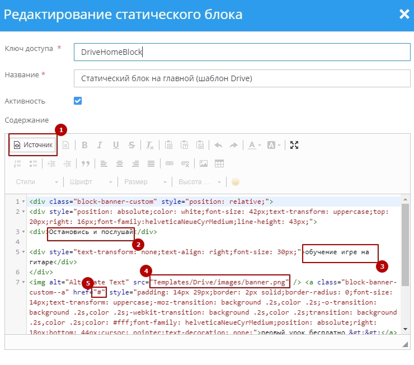Align text right
Screen dimensions: 414x365
pos(135,164)
